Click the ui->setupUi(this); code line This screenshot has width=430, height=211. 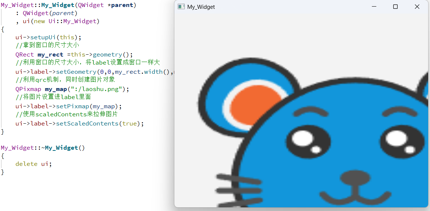point(49,37)
